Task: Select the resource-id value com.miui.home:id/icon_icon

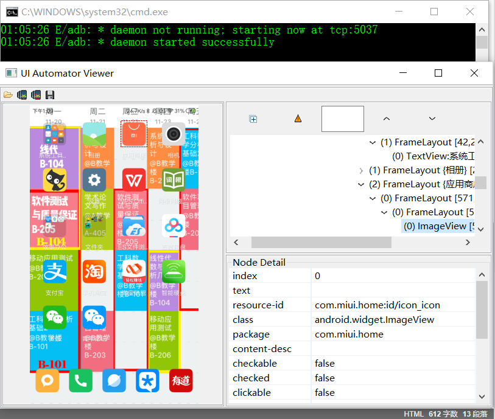Action: [x=377, y=305]
